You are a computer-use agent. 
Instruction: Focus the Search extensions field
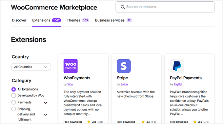(x=165, y=7)
